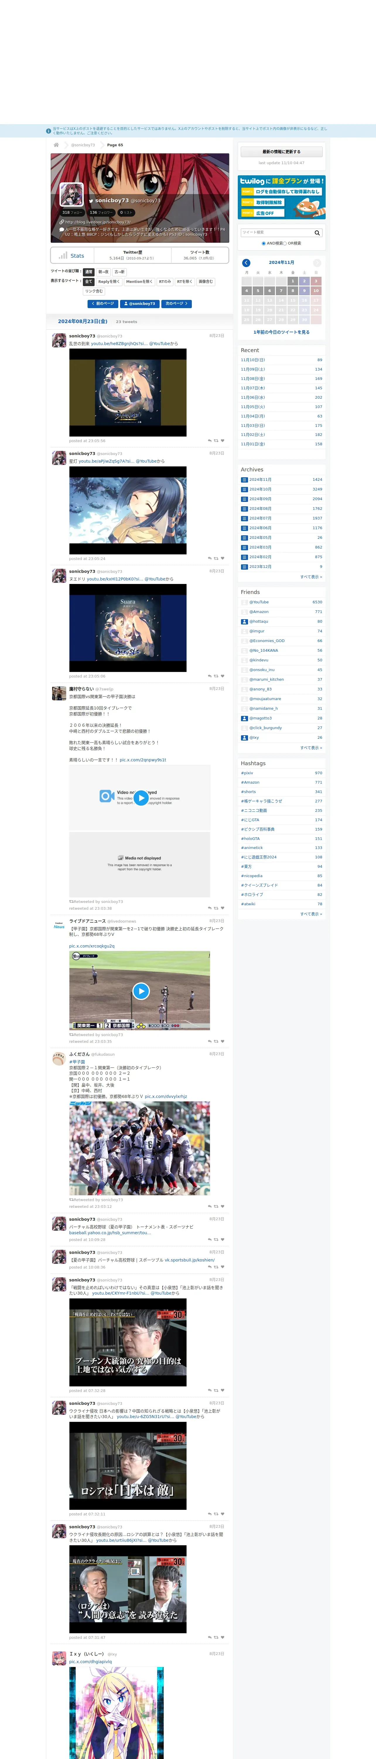
Task: Open 1年前の今日のツイートを見る link
Action: coord(281,332)
